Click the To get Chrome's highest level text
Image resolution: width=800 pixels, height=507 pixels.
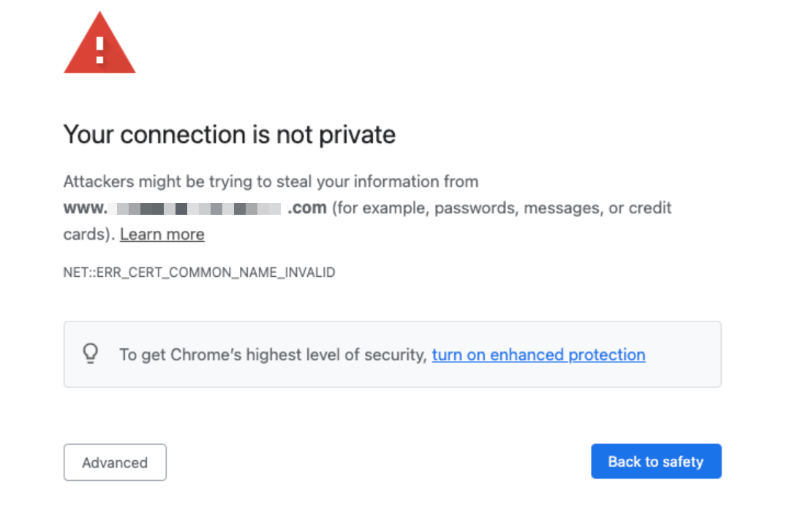[x=273, y=355]
